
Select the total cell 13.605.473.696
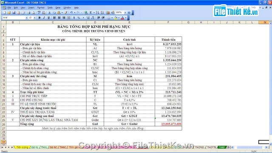[x=168, y=124]
